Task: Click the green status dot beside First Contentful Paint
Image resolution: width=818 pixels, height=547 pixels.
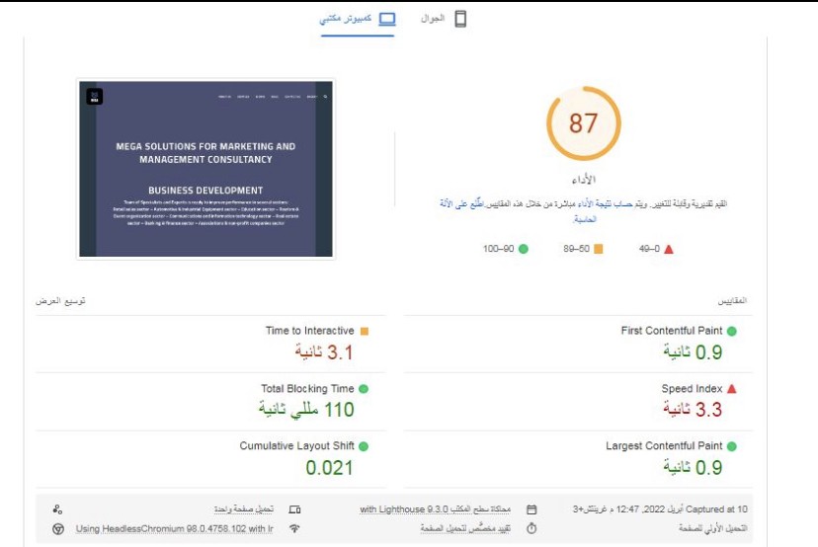Action: tap(731, 331)
